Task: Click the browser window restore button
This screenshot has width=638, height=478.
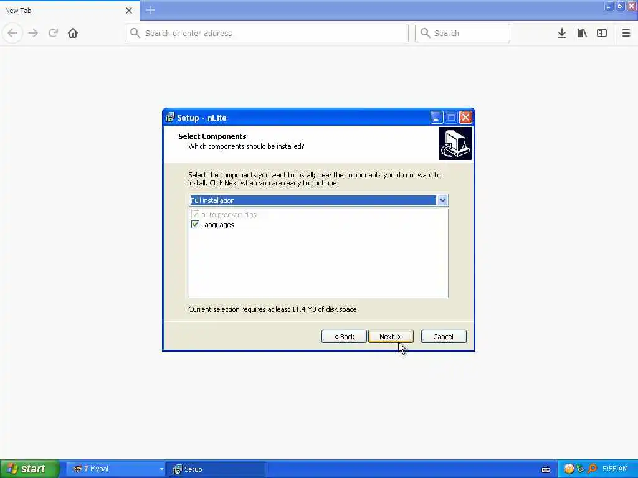Action: coord(620,6)
